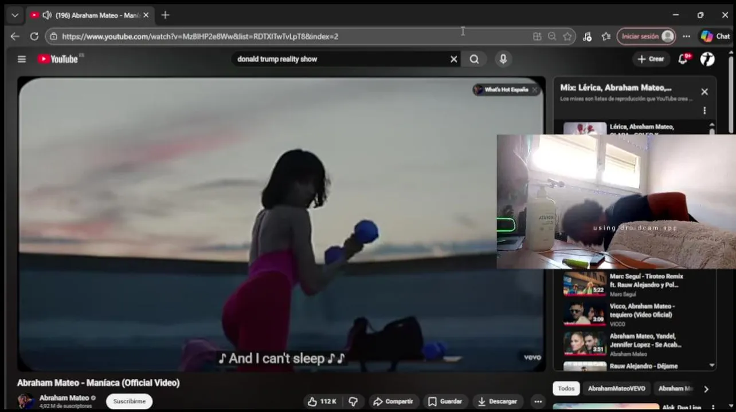Mute the tab via speaker icon
The image size is (736, 412).
point(47,15)
